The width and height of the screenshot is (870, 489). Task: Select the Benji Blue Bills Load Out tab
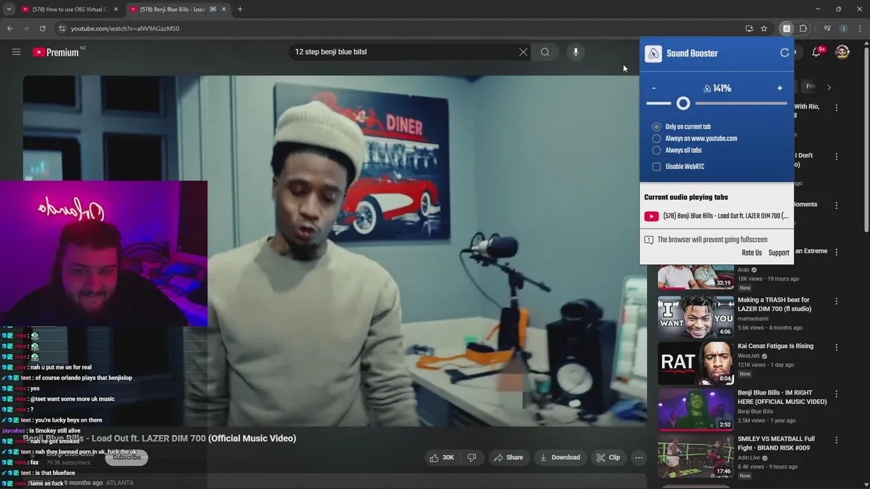pyautogui.click(x=179, y=10)
